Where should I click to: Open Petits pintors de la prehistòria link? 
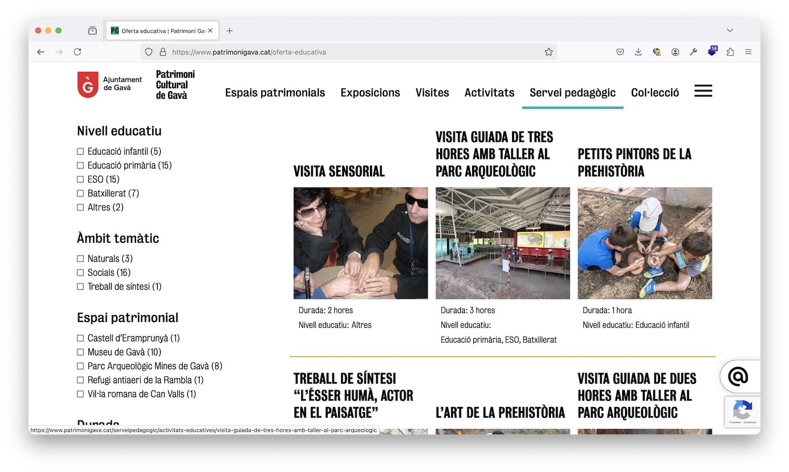634,163
